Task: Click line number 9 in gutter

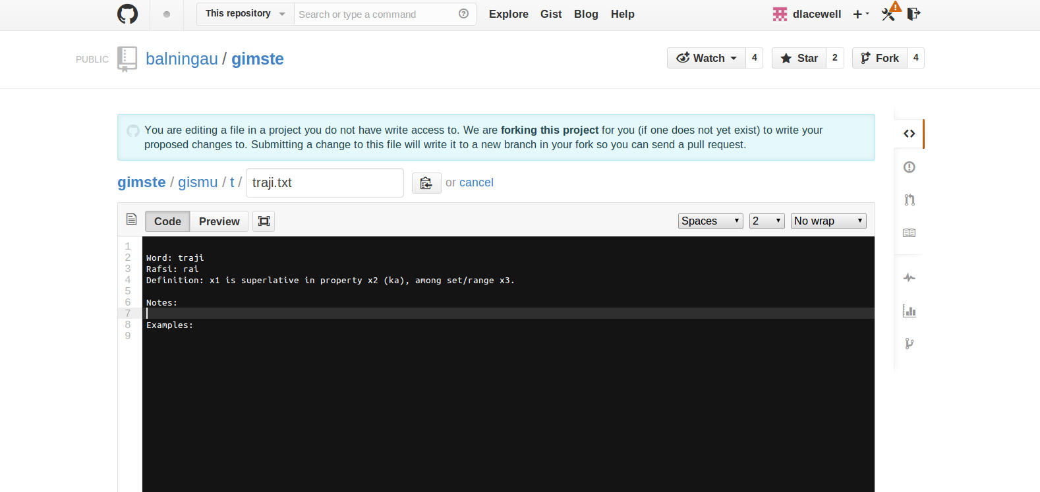Action: [128, 336]
